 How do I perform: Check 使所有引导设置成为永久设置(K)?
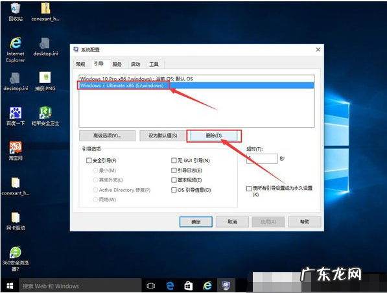(x=249, y=189)
